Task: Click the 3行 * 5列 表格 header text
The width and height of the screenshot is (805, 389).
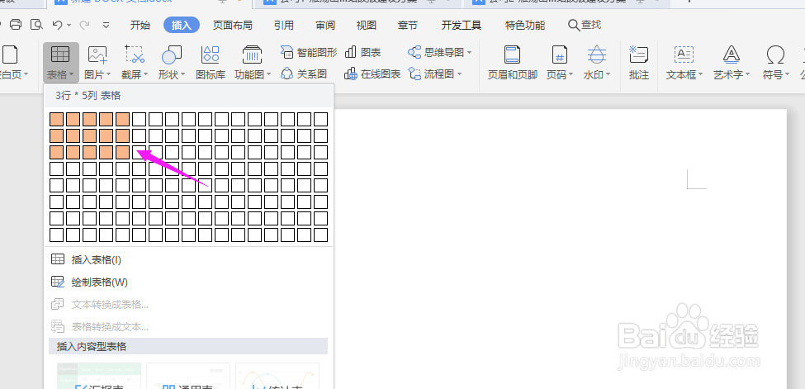Action: click(88, 96)
